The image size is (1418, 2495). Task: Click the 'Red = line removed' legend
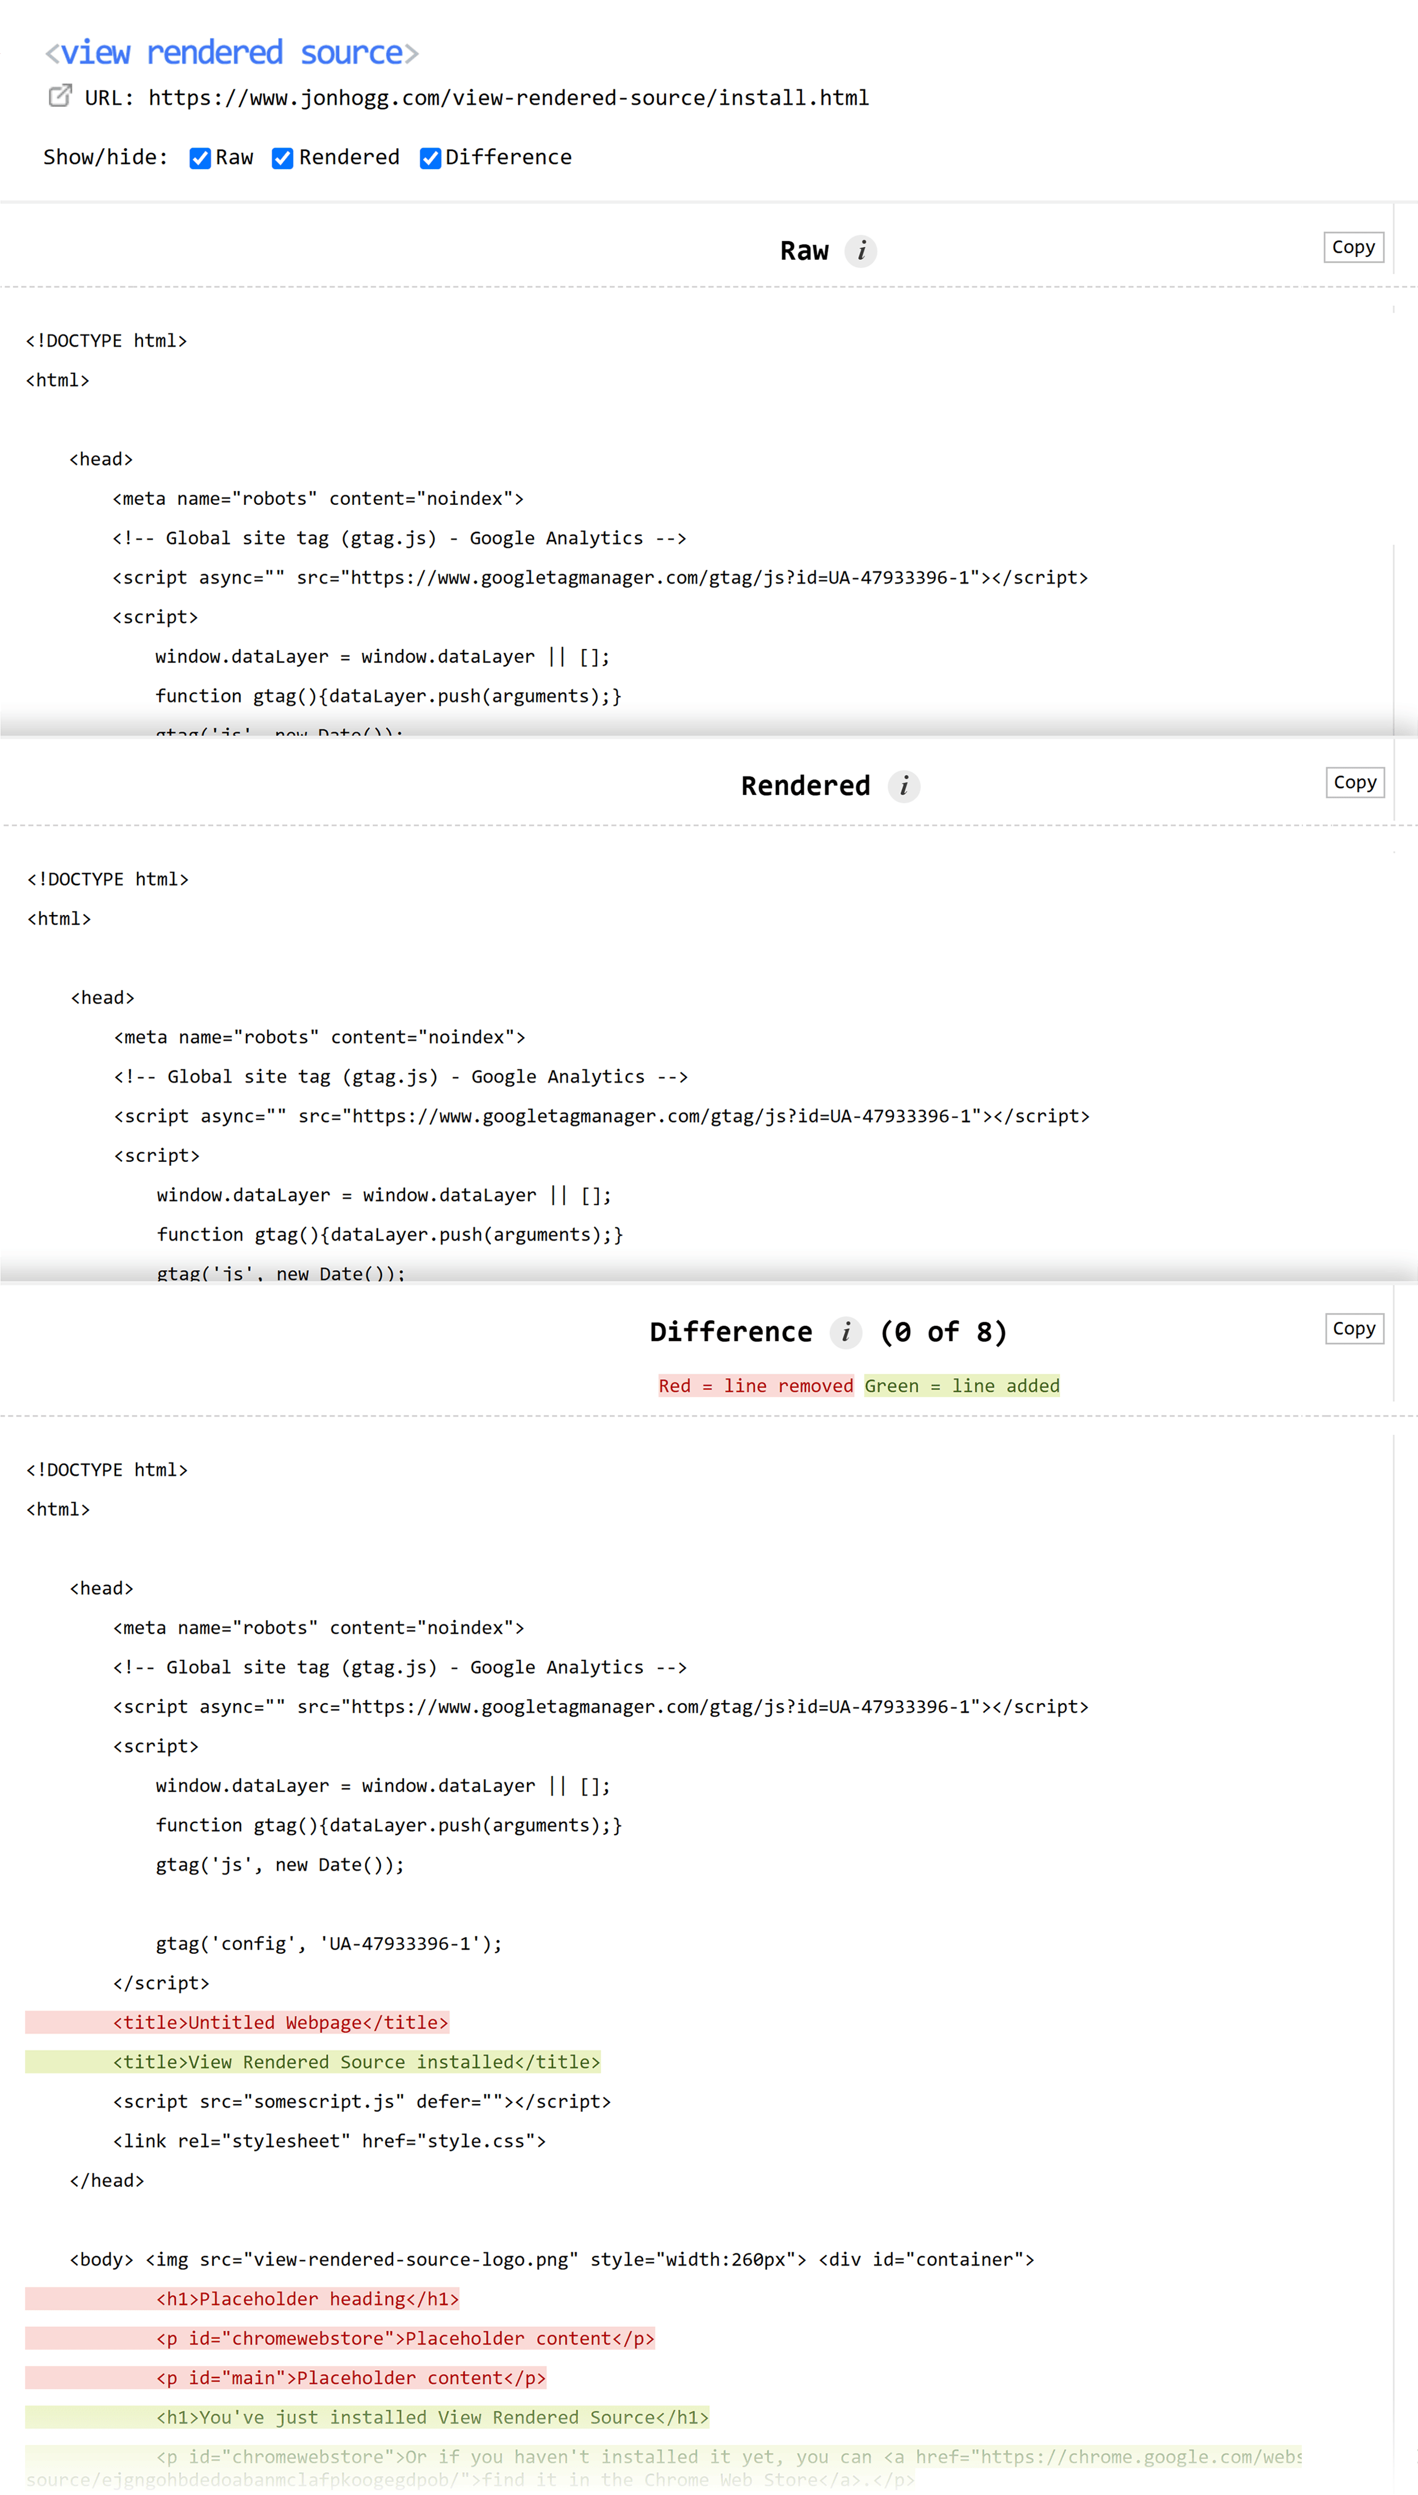tap(756, 1386)
